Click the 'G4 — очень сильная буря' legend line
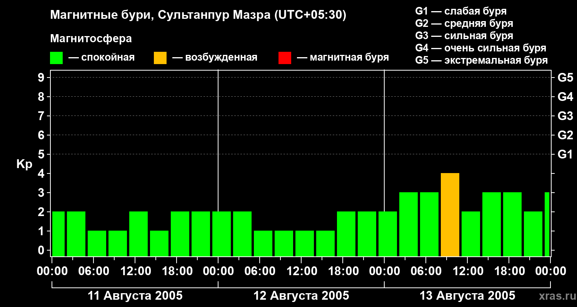The height and width of the screenshot is (307, 577). (481, 48)
